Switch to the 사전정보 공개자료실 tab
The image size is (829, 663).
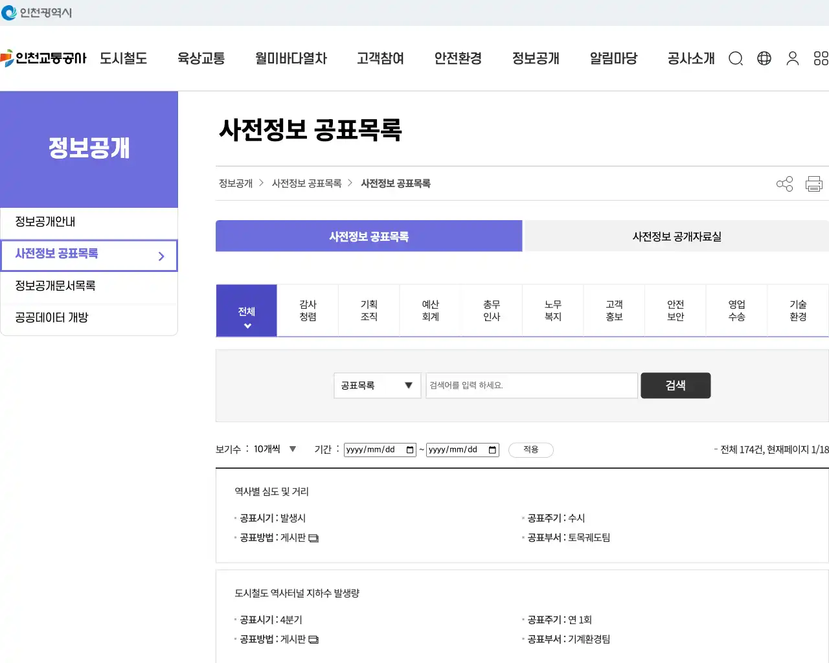677,236
